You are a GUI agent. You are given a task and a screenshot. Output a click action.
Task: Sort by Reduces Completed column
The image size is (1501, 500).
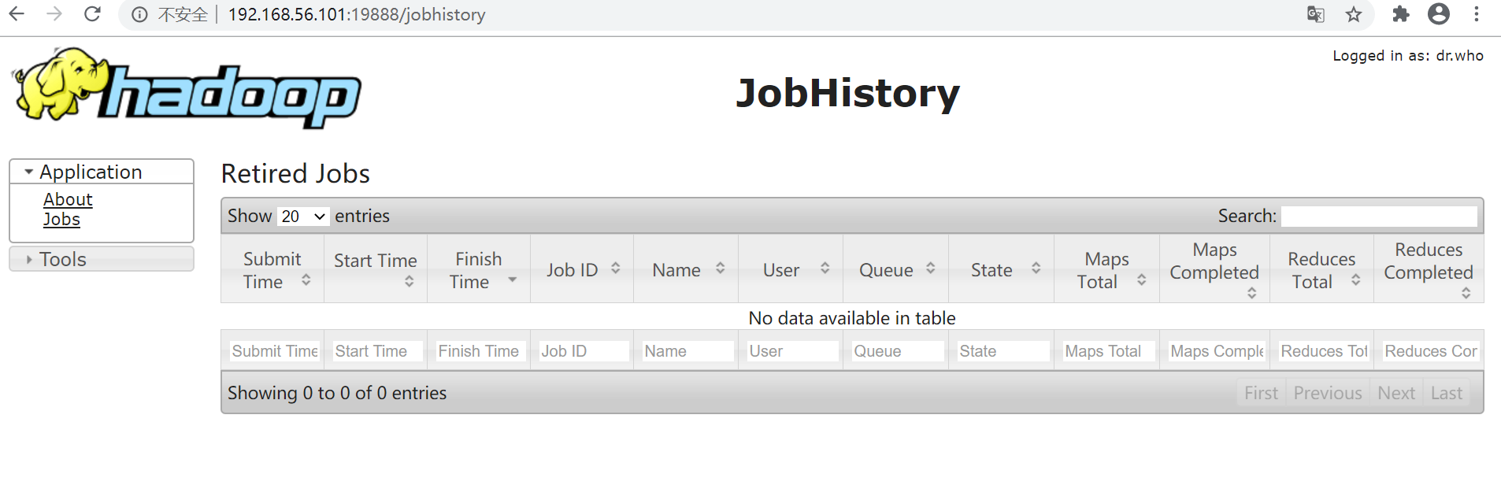tap(1429, 269)
